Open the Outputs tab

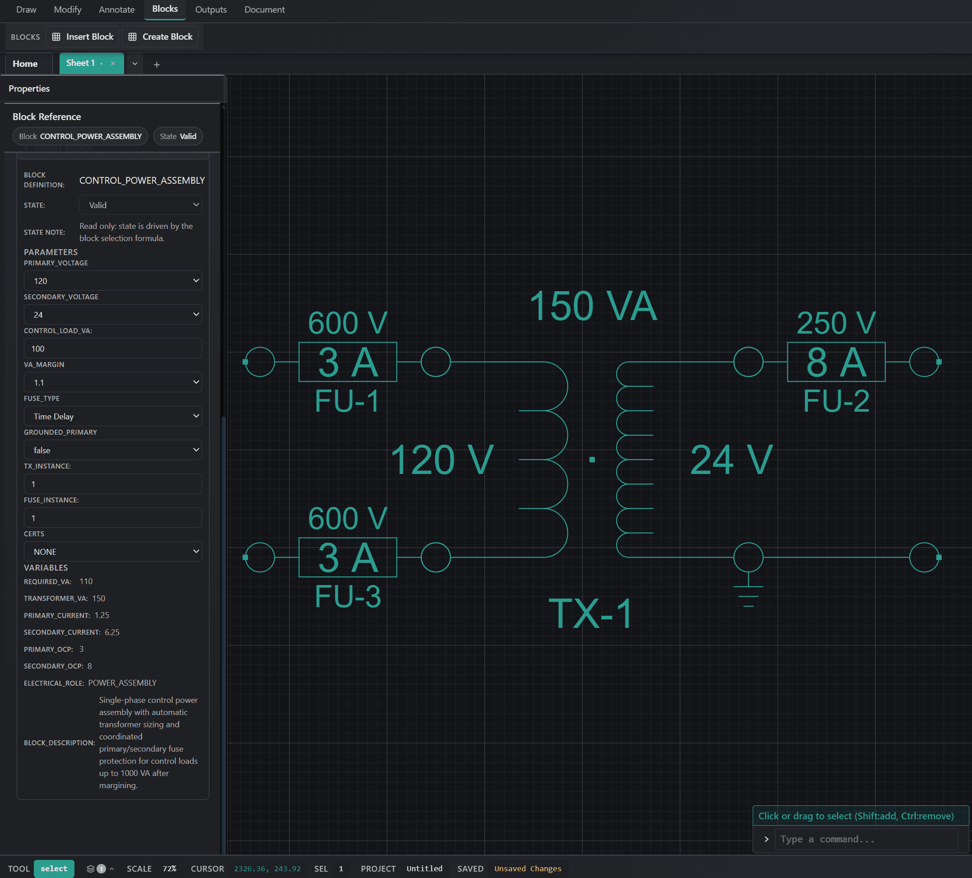point(211,9)
